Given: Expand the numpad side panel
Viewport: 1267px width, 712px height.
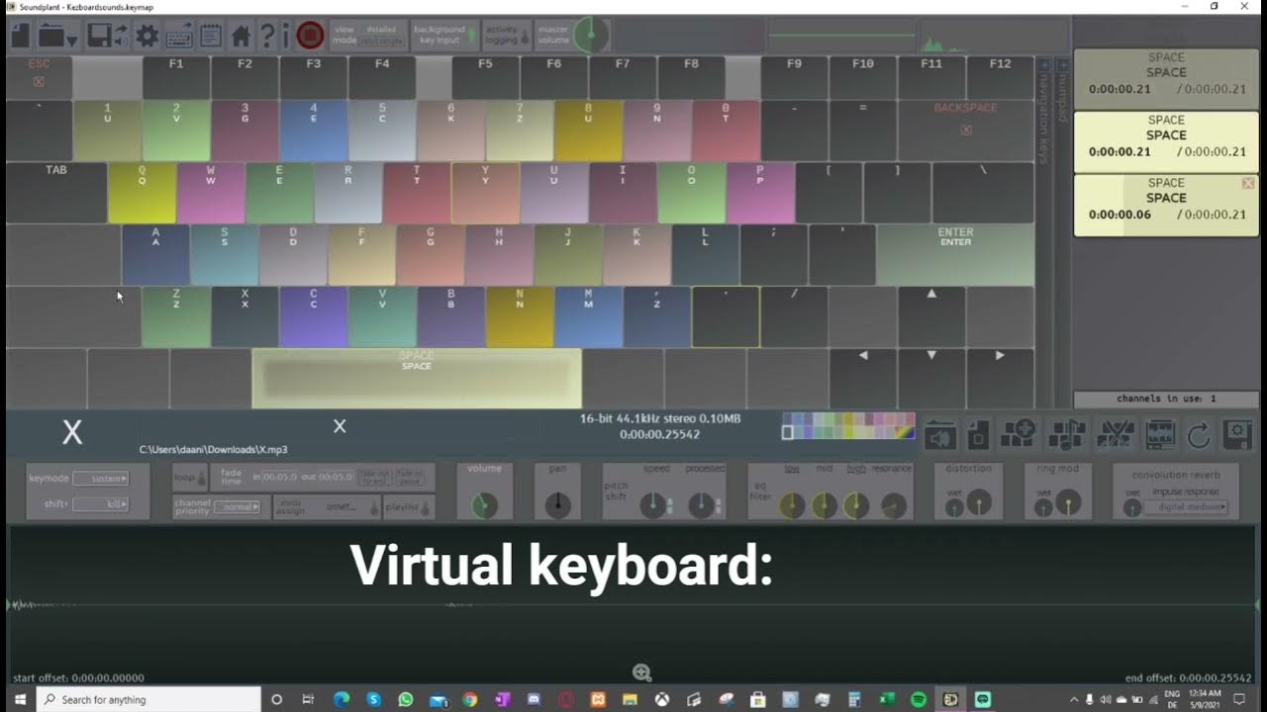Looking at the screenshot, I should tap(1062, 65).
